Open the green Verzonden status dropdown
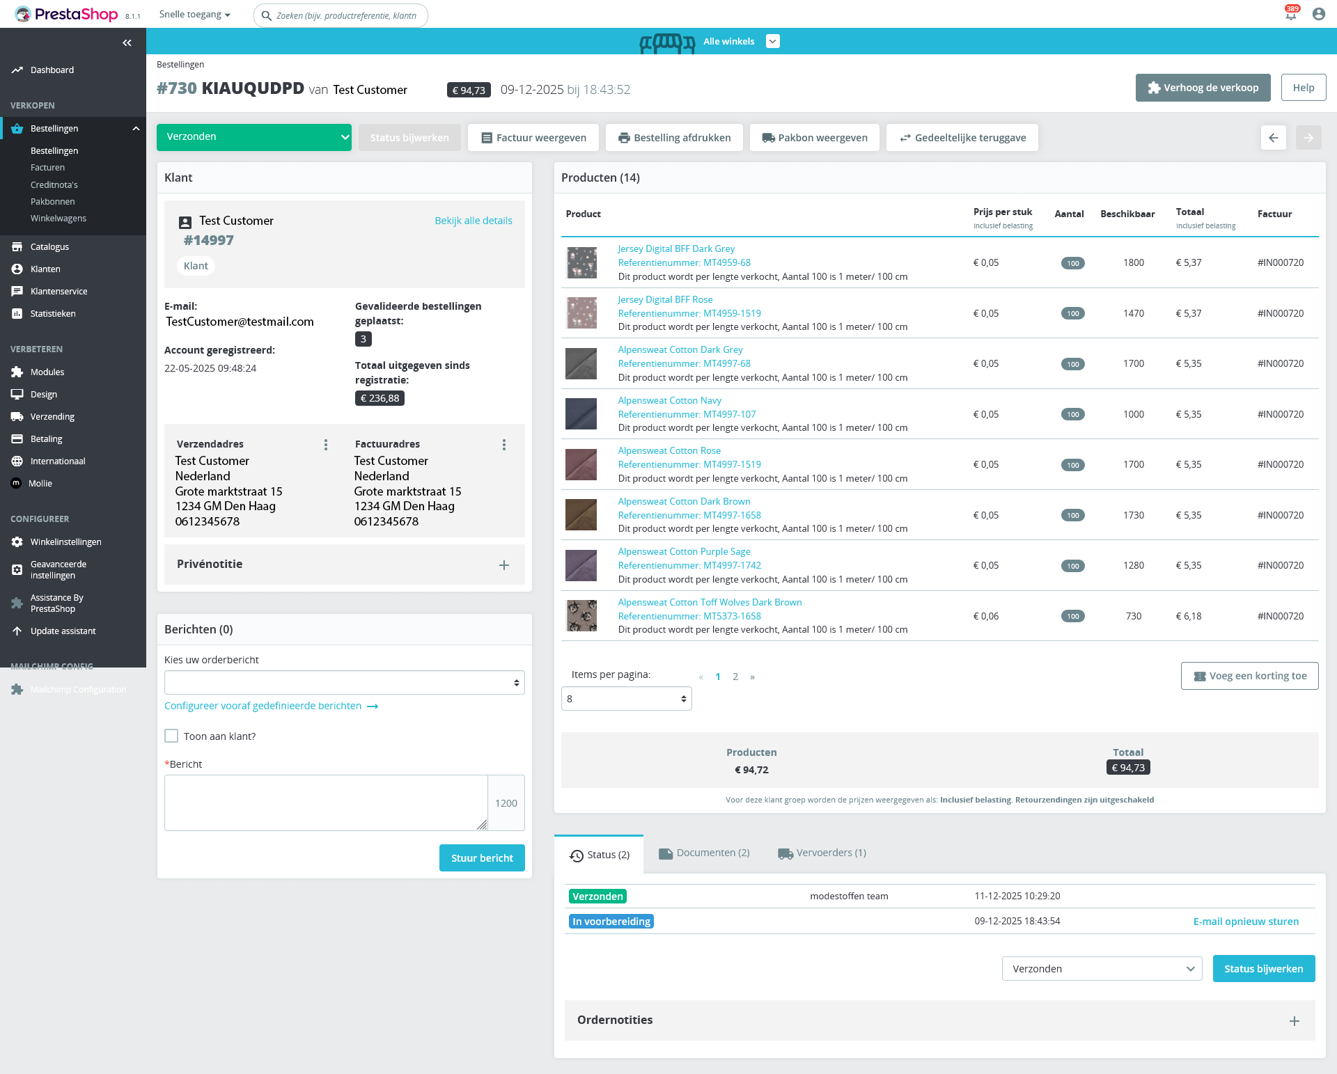The image size is (1337, 1074). coord(253,137)
